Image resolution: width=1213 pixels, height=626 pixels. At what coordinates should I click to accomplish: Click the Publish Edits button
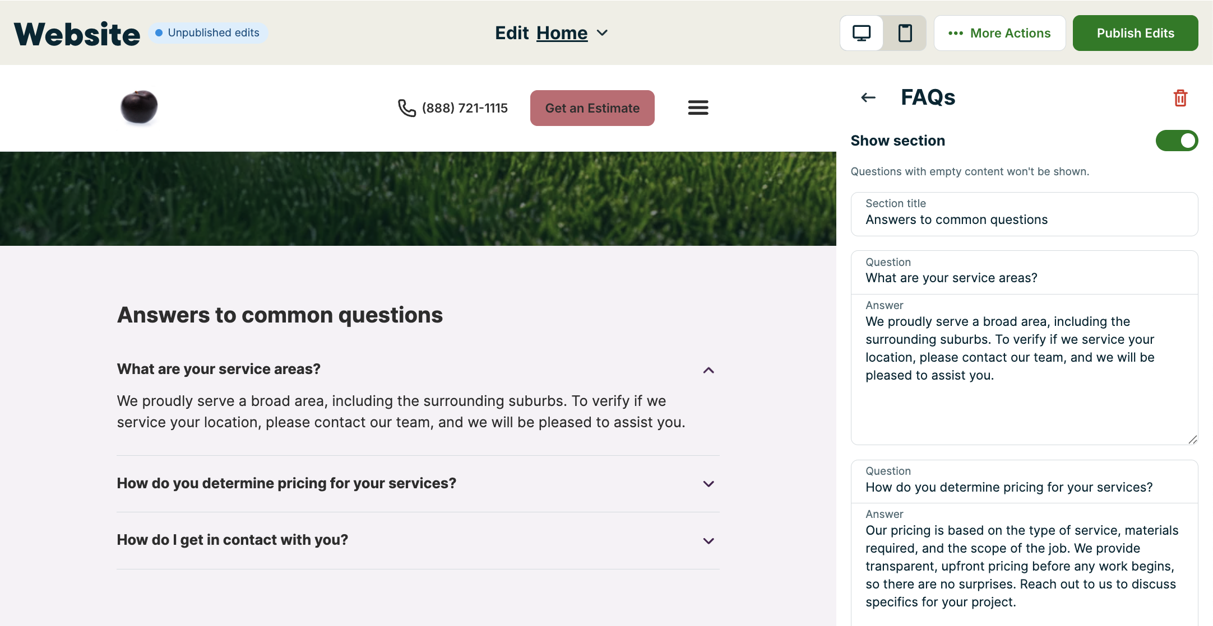click(1135, 33)
